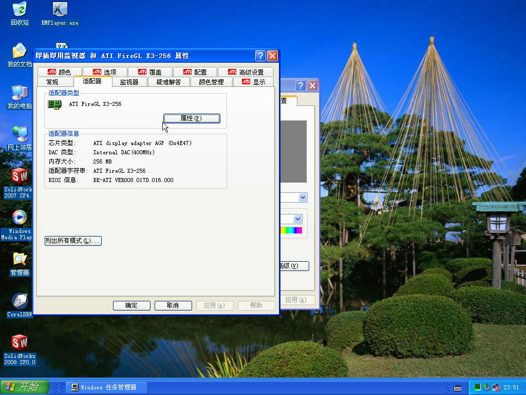526x395 pixels.
Task: Click the 适配器信息 group label
Action: (x=64, y=134)
